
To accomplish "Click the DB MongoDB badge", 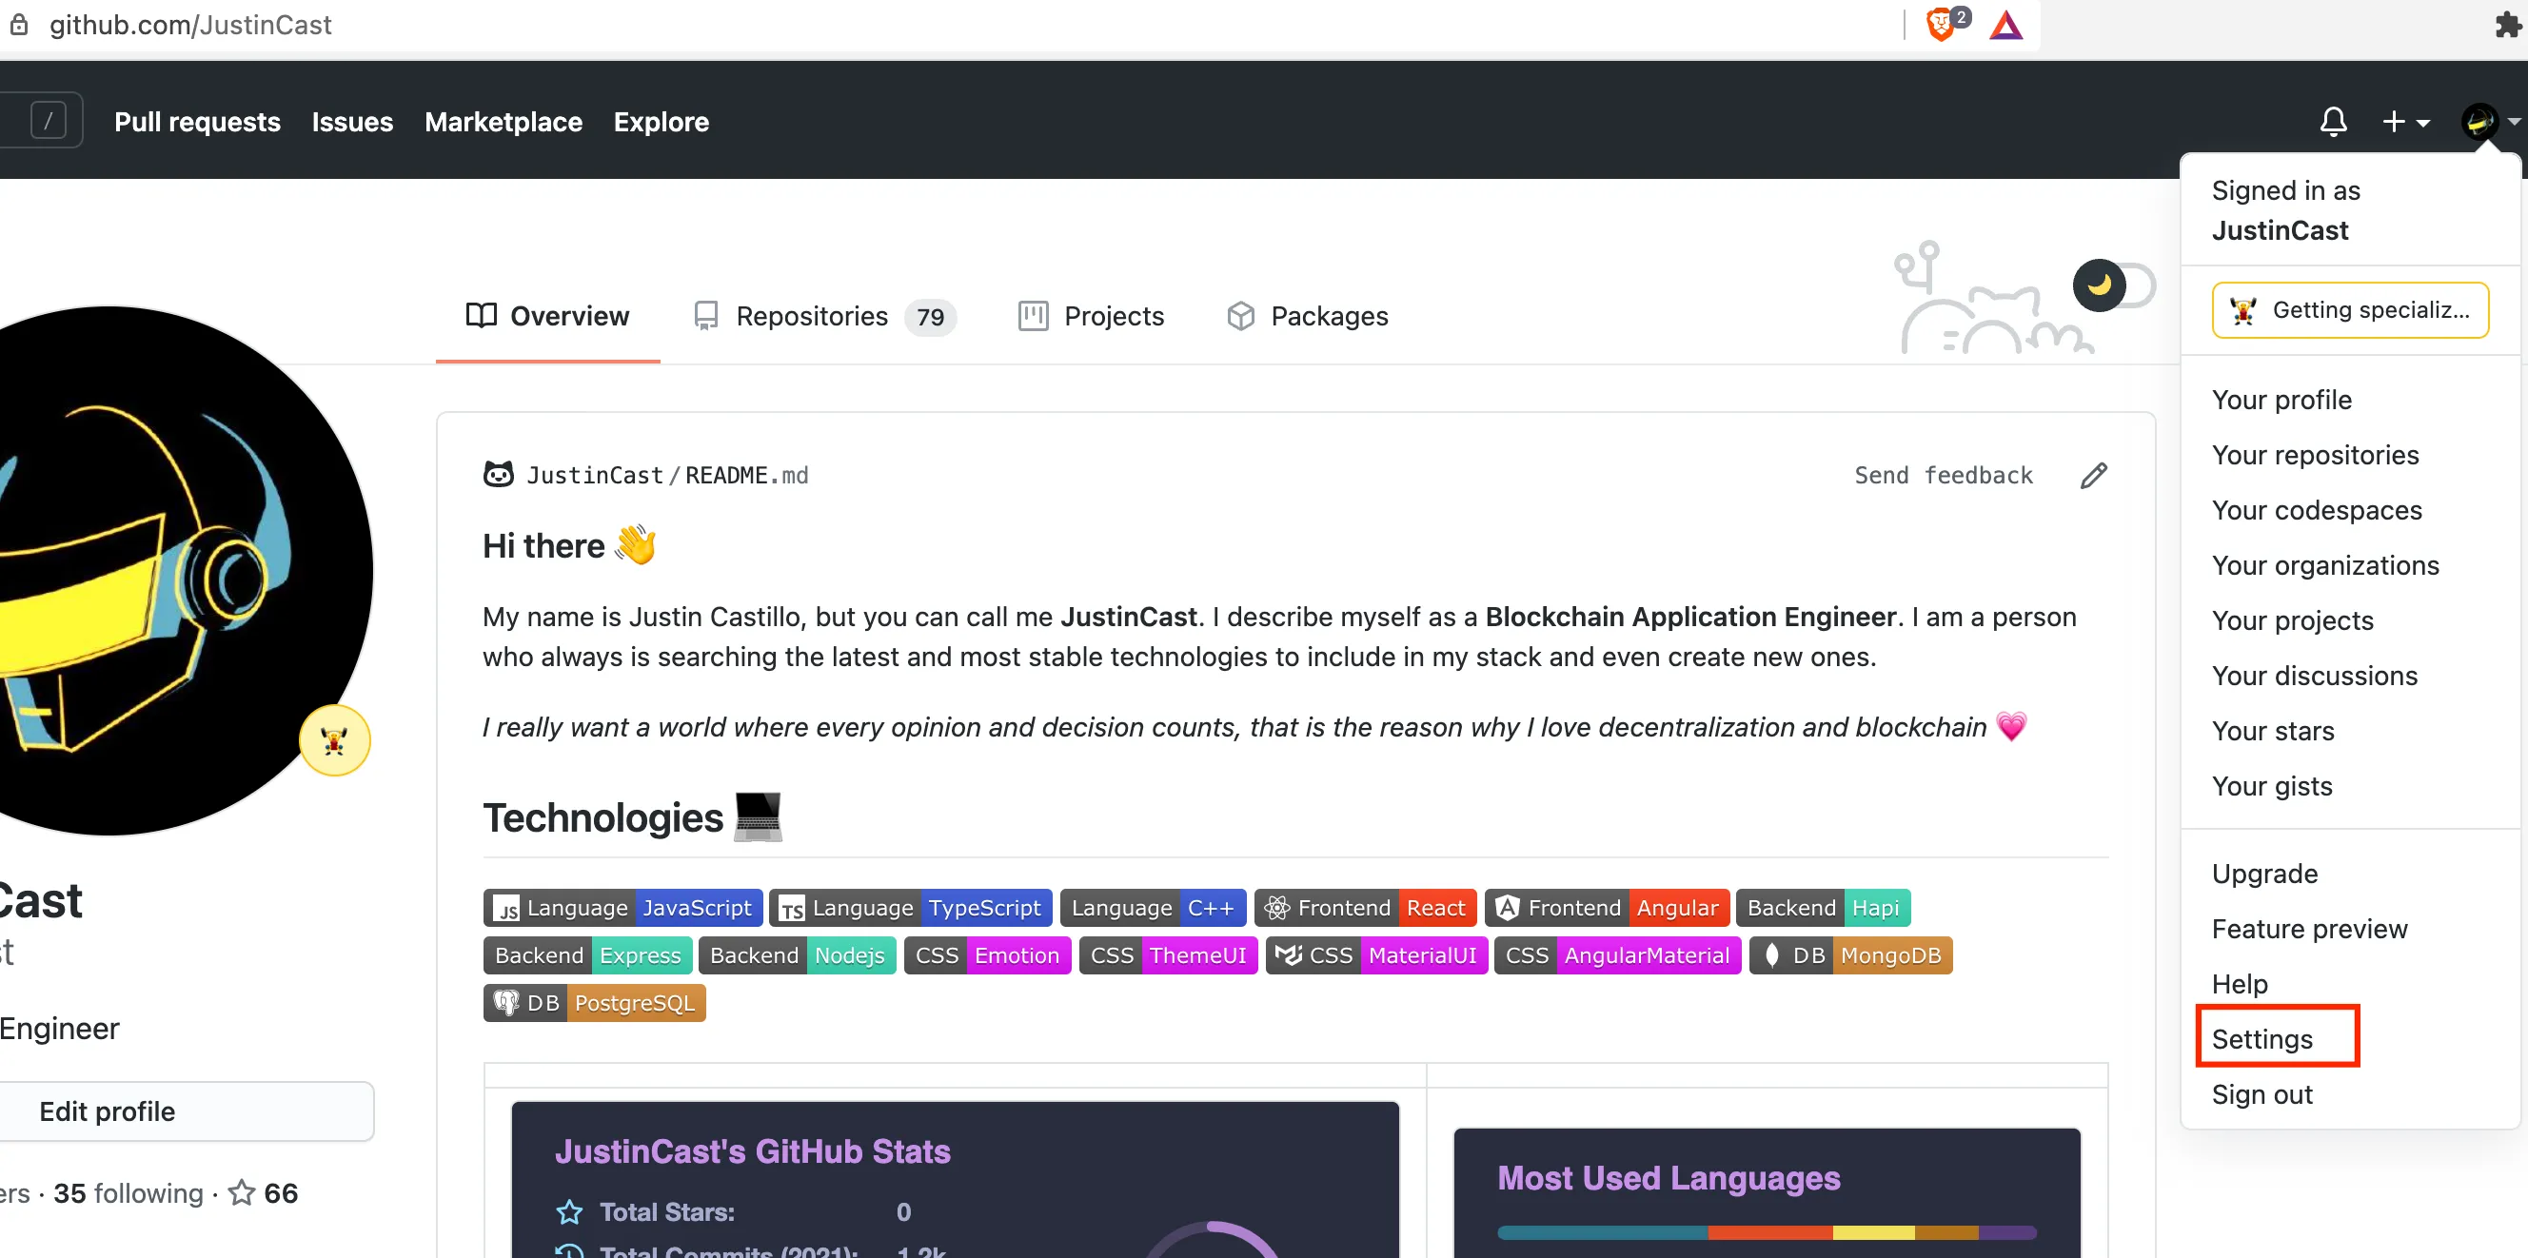I will tap(1850, 954).
